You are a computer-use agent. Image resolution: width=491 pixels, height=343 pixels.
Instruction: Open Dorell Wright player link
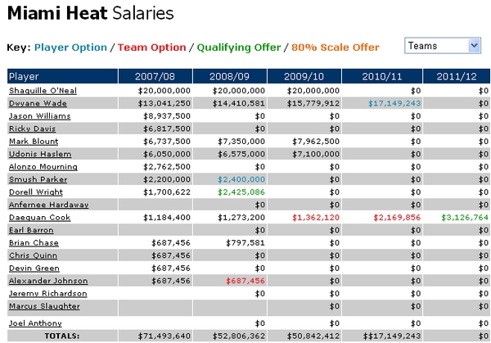click(x=36, y=192)
